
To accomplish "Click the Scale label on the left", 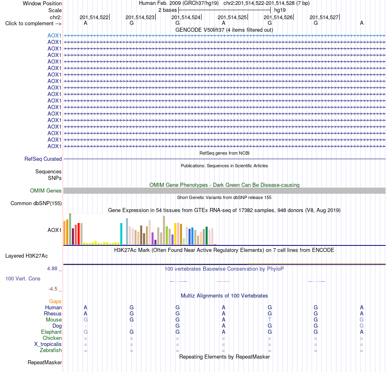I will 55,10.
